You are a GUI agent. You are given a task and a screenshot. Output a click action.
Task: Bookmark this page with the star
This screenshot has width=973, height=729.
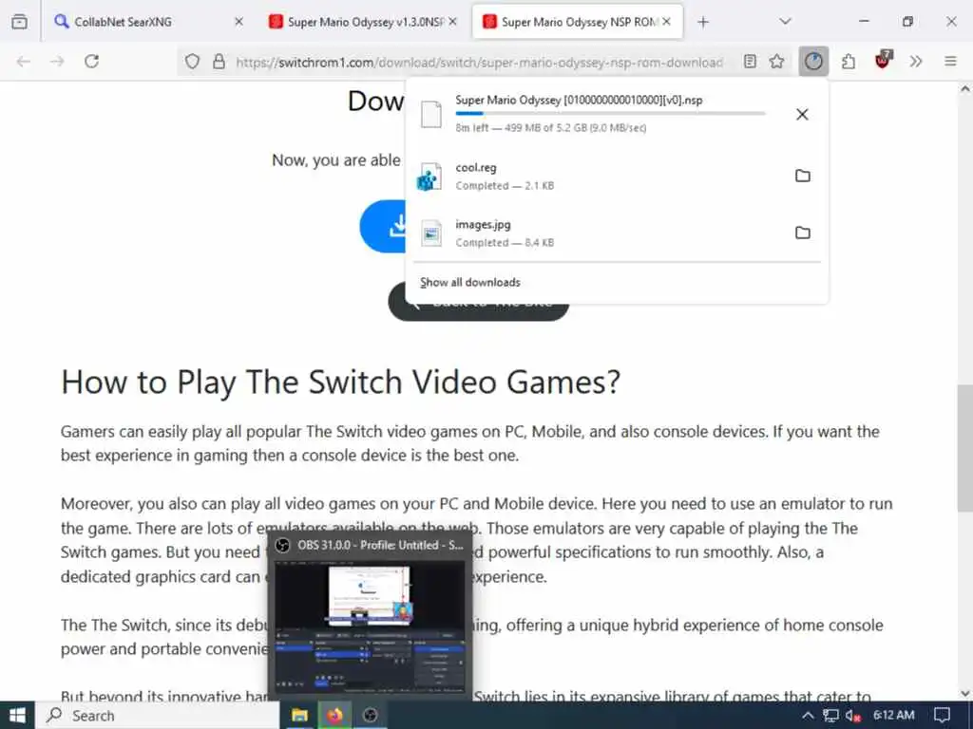point(777,62)
